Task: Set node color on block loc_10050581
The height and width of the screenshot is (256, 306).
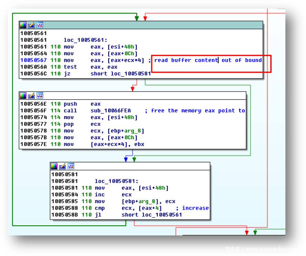Action: click(54, 166)
